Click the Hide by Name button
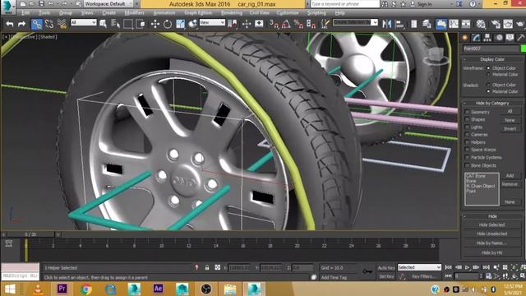This screenshot has height=296, width=526. pyautogui.click(x=491, y=243)
